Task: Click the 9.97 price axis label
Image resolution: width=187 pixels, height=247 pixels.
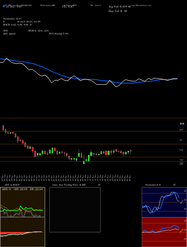Action: [181, 130]
